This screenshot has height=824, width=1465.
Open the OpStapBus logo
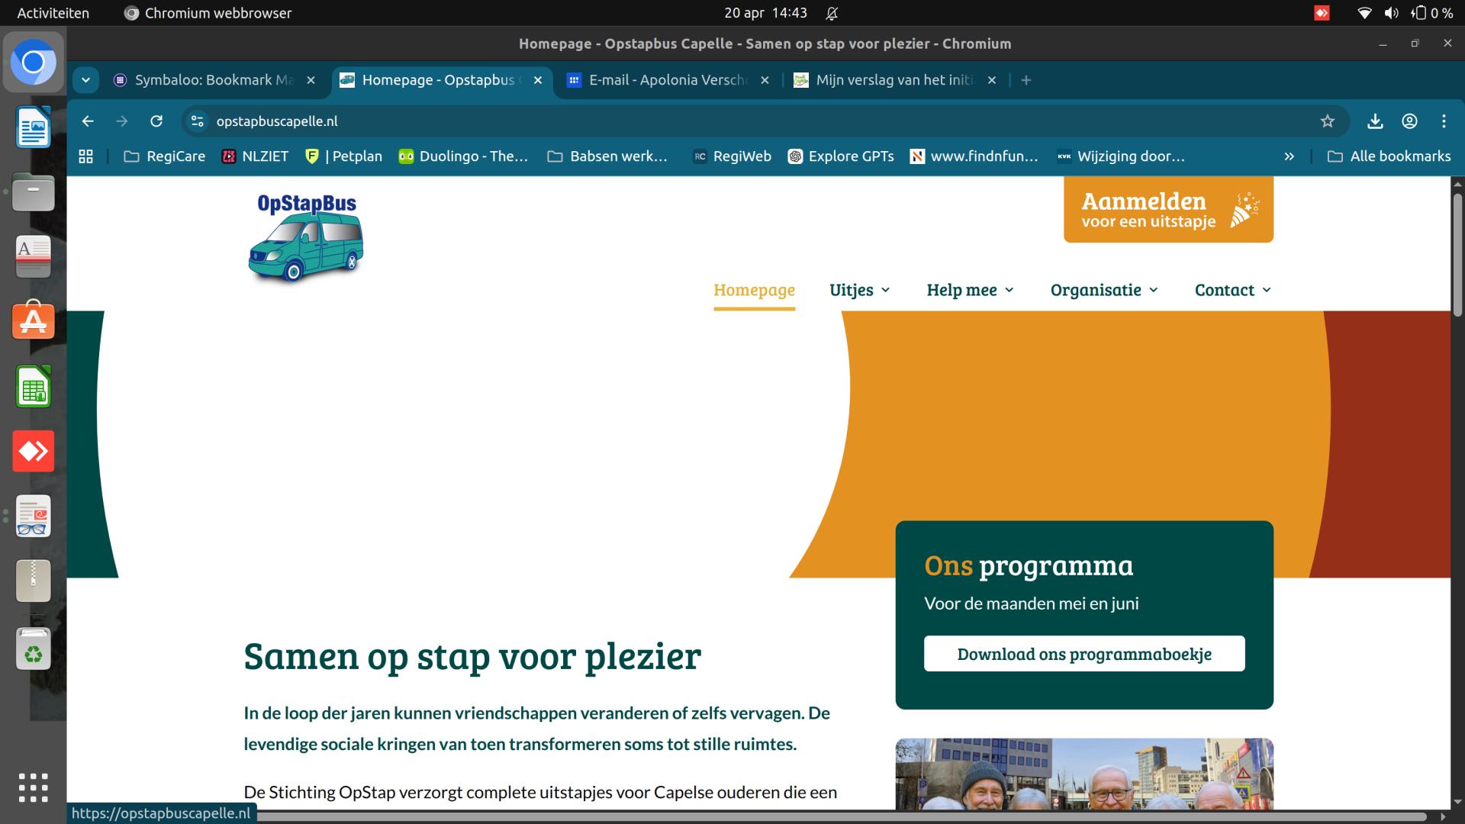(x=306, y=237)
